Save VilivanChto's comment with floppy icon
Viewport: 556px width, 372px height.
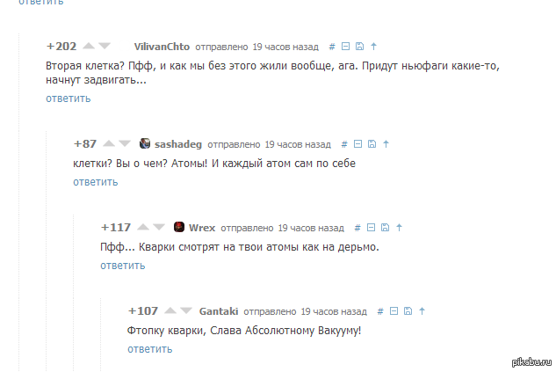[359, 46]
